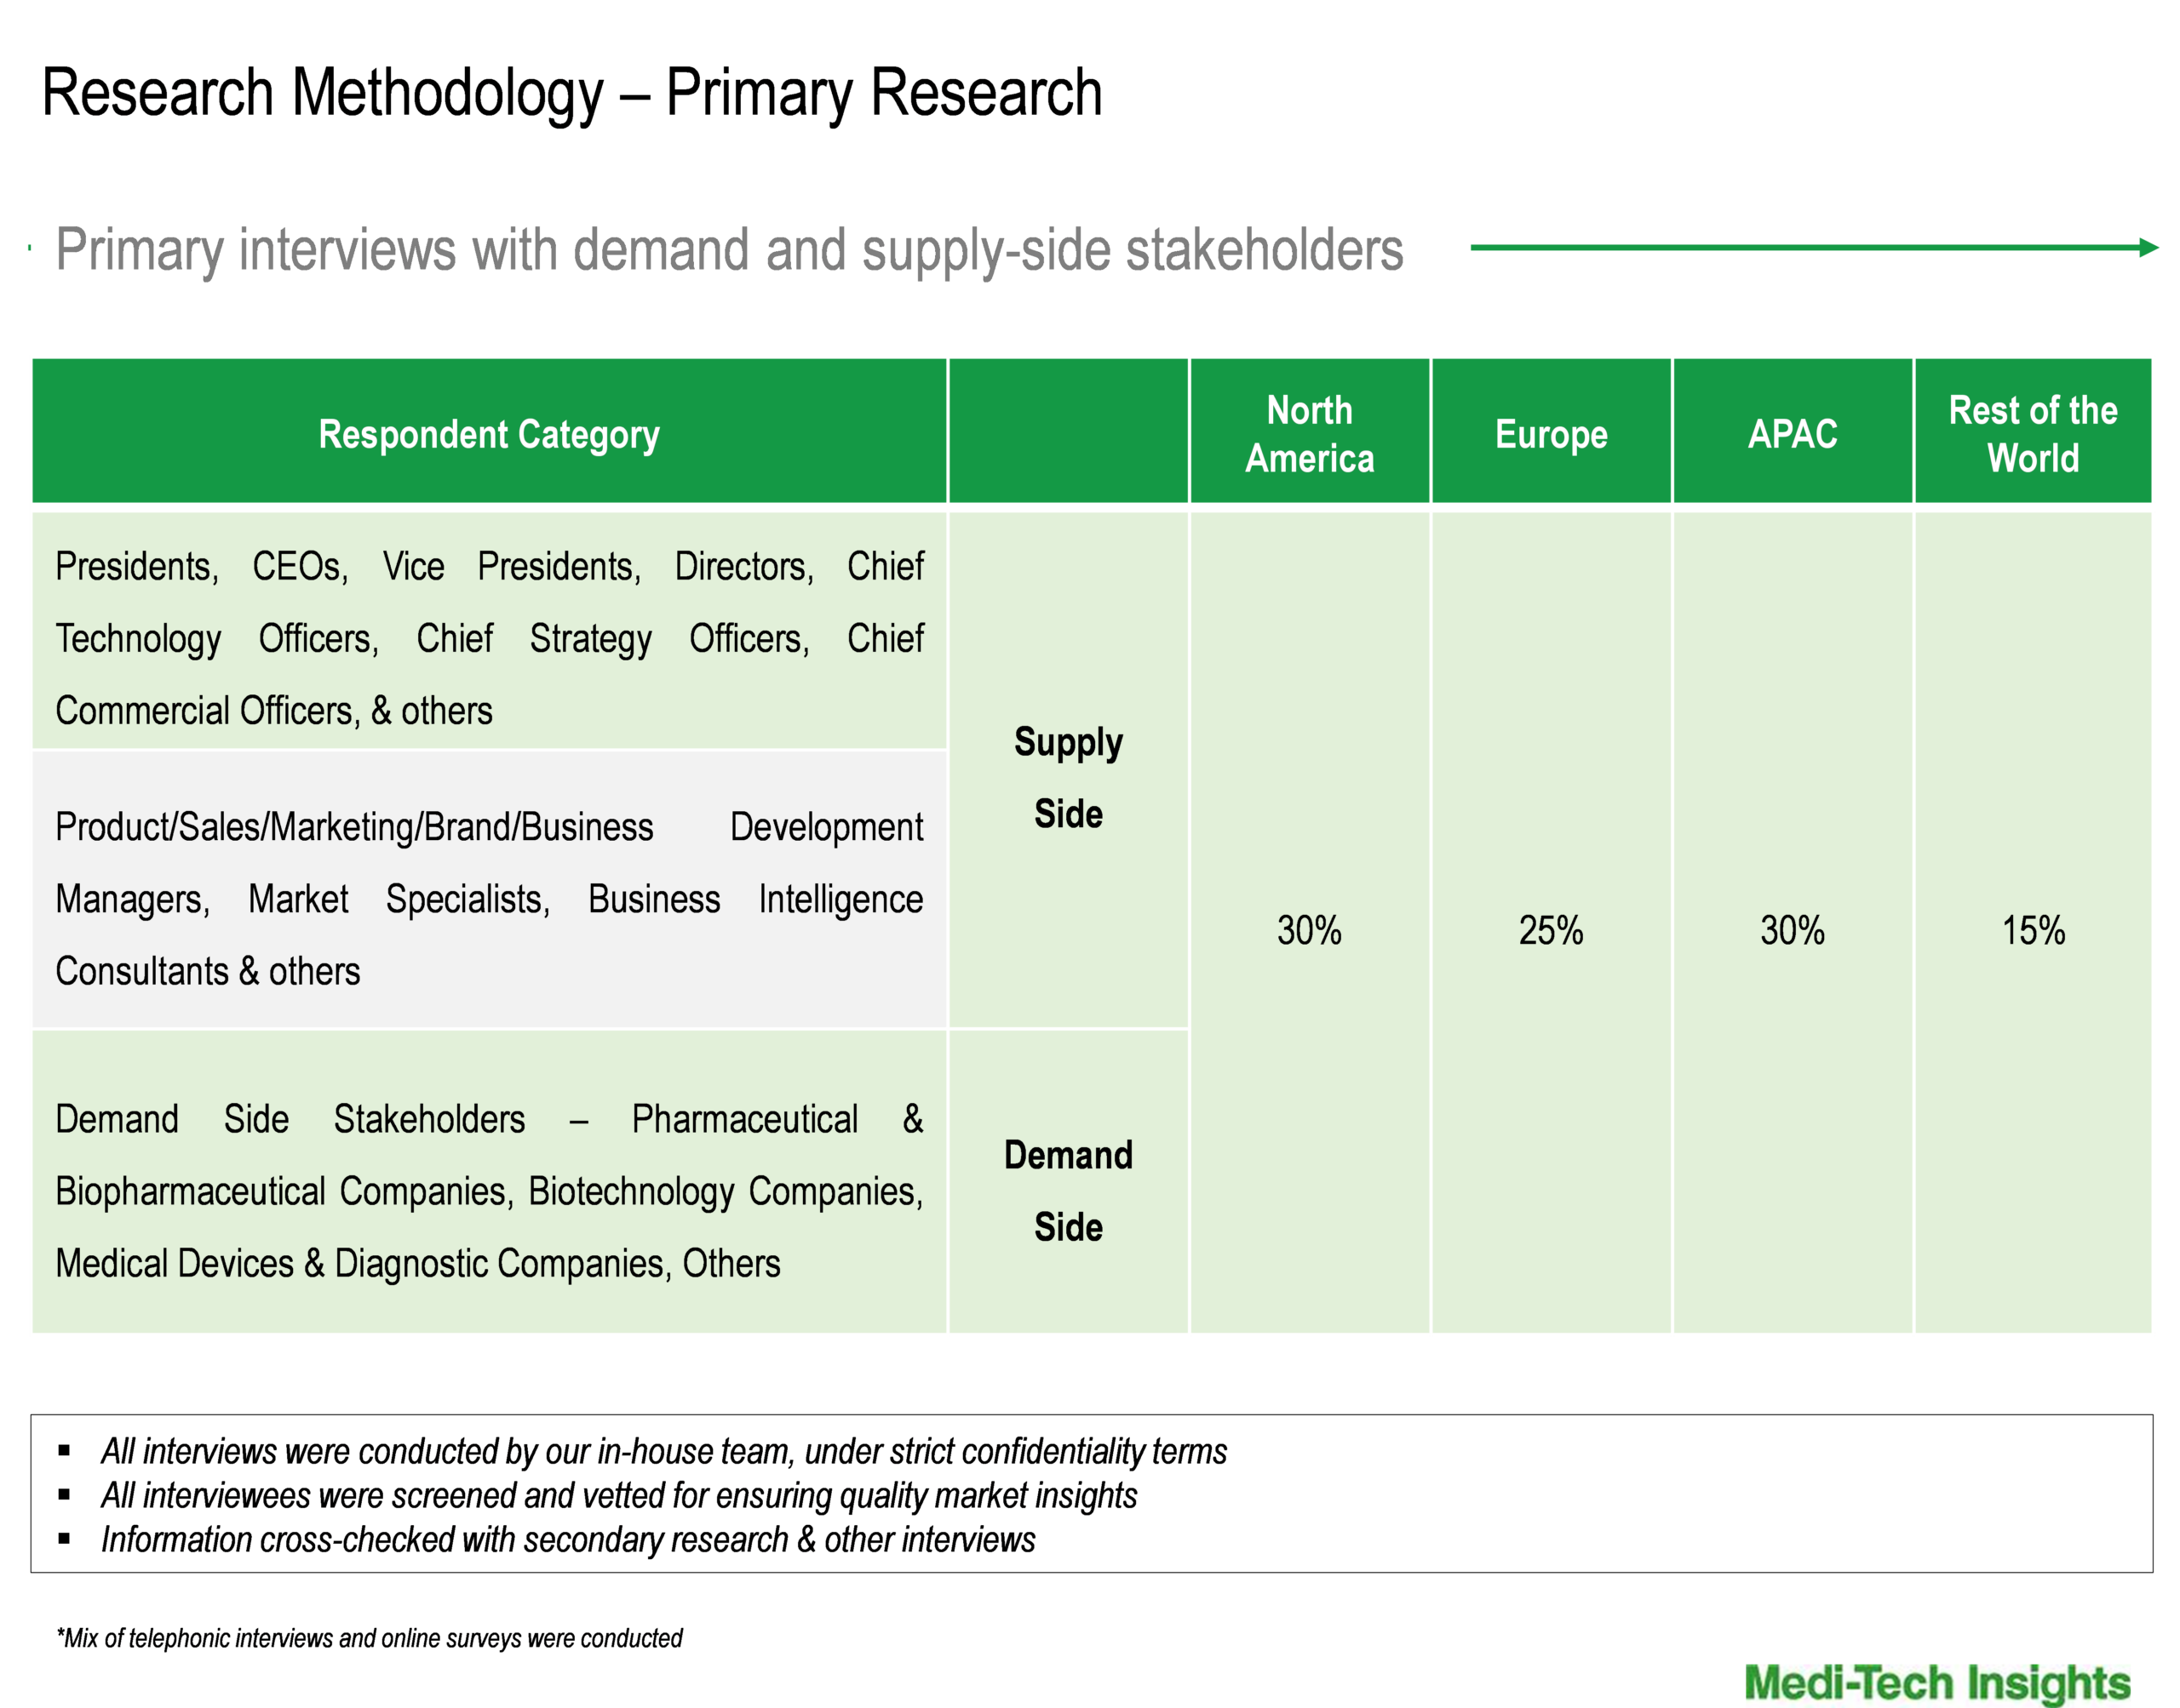Click the 'Respondent Category' table header

490,431
